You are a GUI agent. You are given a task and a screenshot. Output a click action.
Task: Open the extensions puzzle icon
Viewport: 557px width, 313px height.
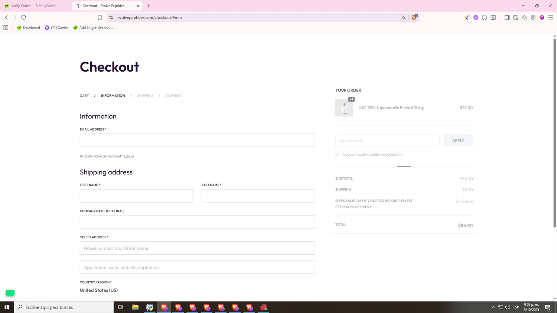(x=485, y=17)
